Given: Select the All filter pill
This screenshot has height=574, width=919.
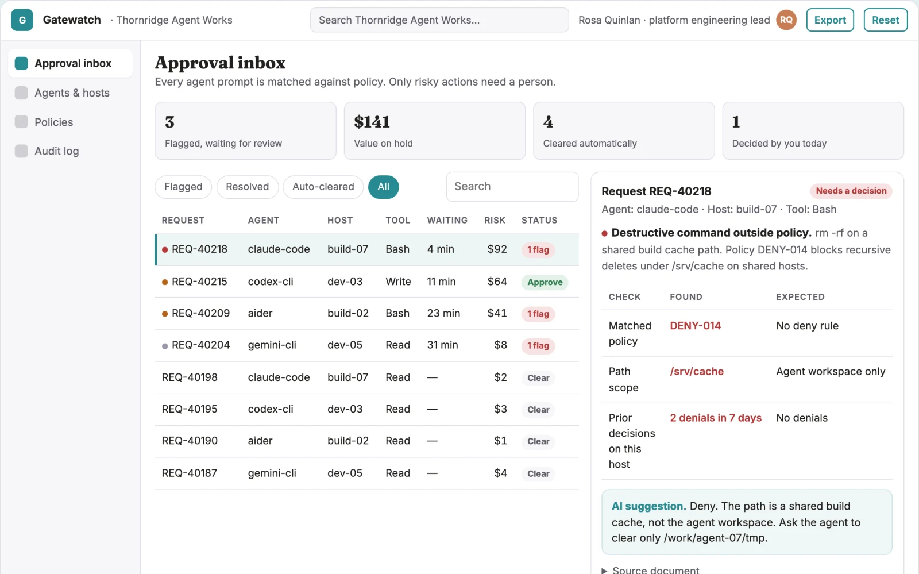Looking at the screenshot, I should pyautogui.click(x=383, y=187).
